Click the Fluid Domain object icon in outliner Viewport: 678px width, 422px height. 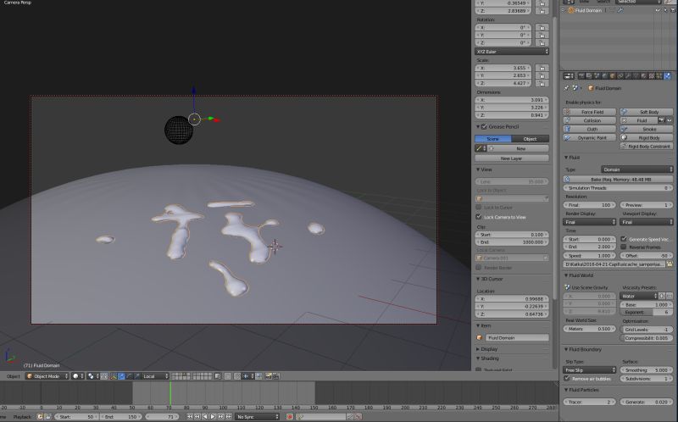(x=570, y=10)
